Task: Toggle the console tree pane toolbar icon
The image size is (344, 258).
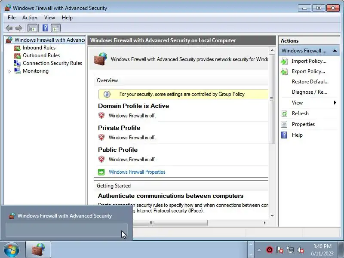Action: [x=33, y=28]
